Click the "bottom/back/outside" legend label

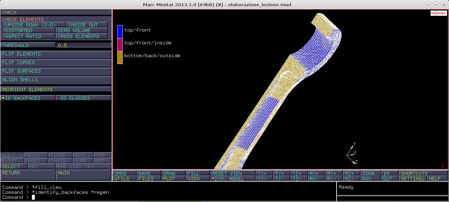click(x=152, y=56)
